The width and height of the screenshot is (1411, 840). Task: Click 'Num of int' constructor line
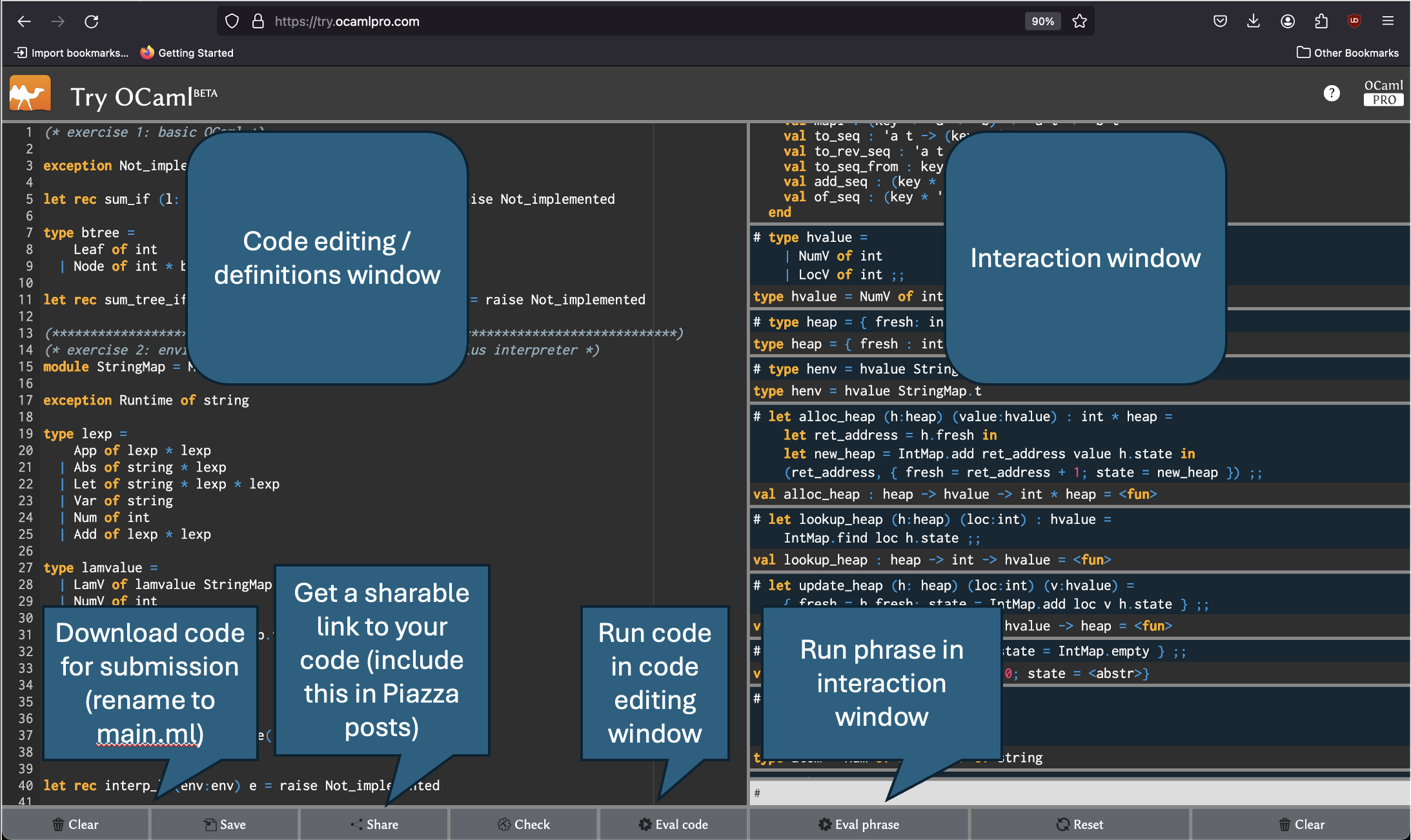coord(112,517)
